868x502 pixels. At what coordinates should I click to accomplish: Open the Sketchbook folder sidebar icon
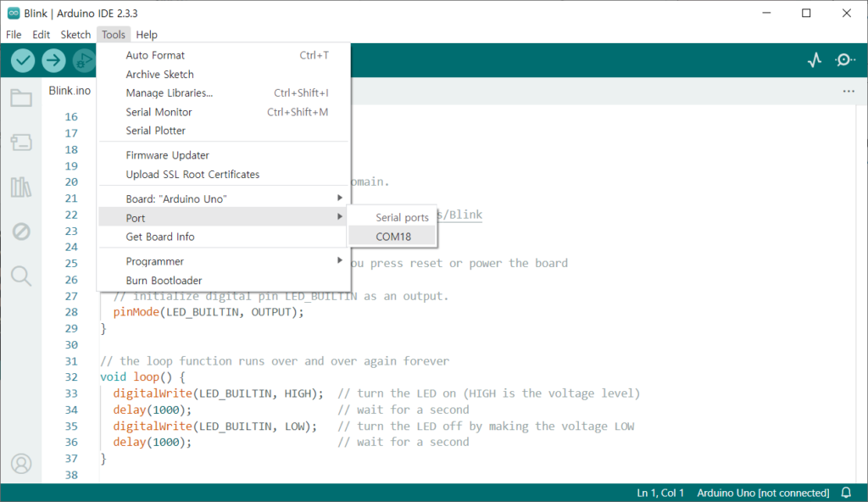(21, 98)
